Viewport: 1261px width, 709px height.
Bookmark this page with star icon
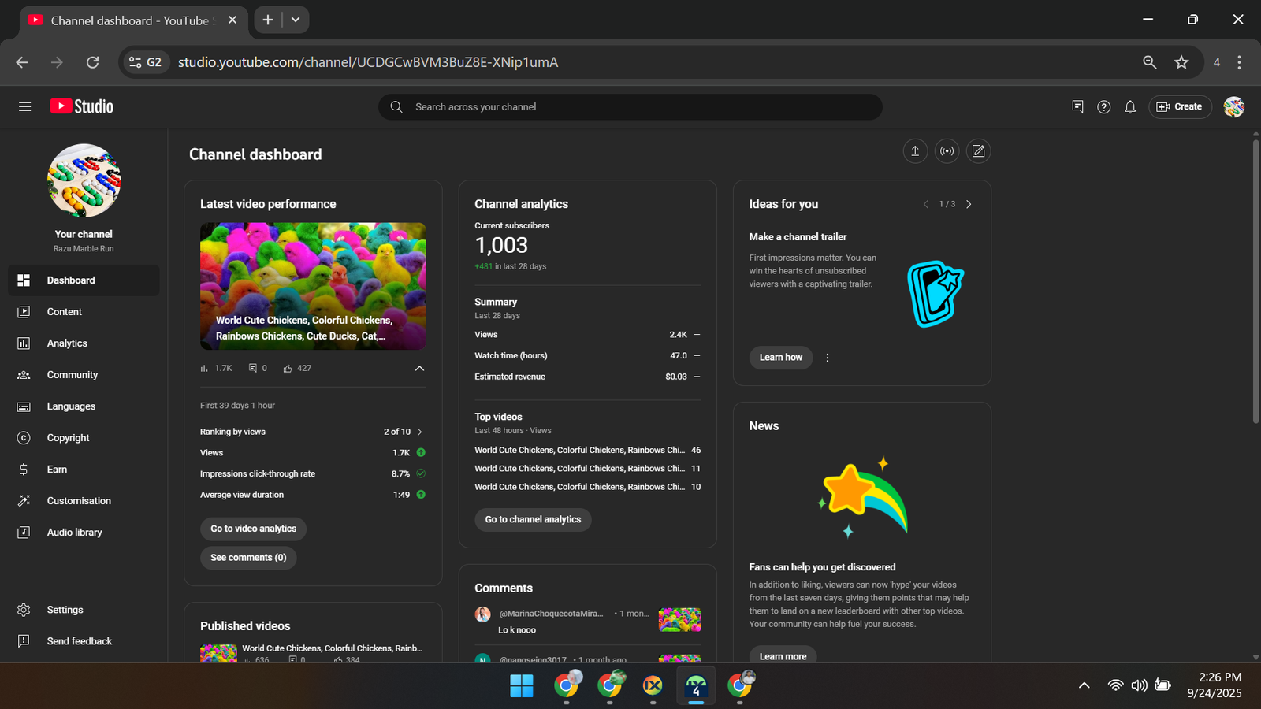(1181, 62)
